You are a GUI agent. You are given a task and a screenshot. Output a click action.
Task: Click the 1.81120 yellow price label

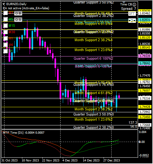(145, 38)
